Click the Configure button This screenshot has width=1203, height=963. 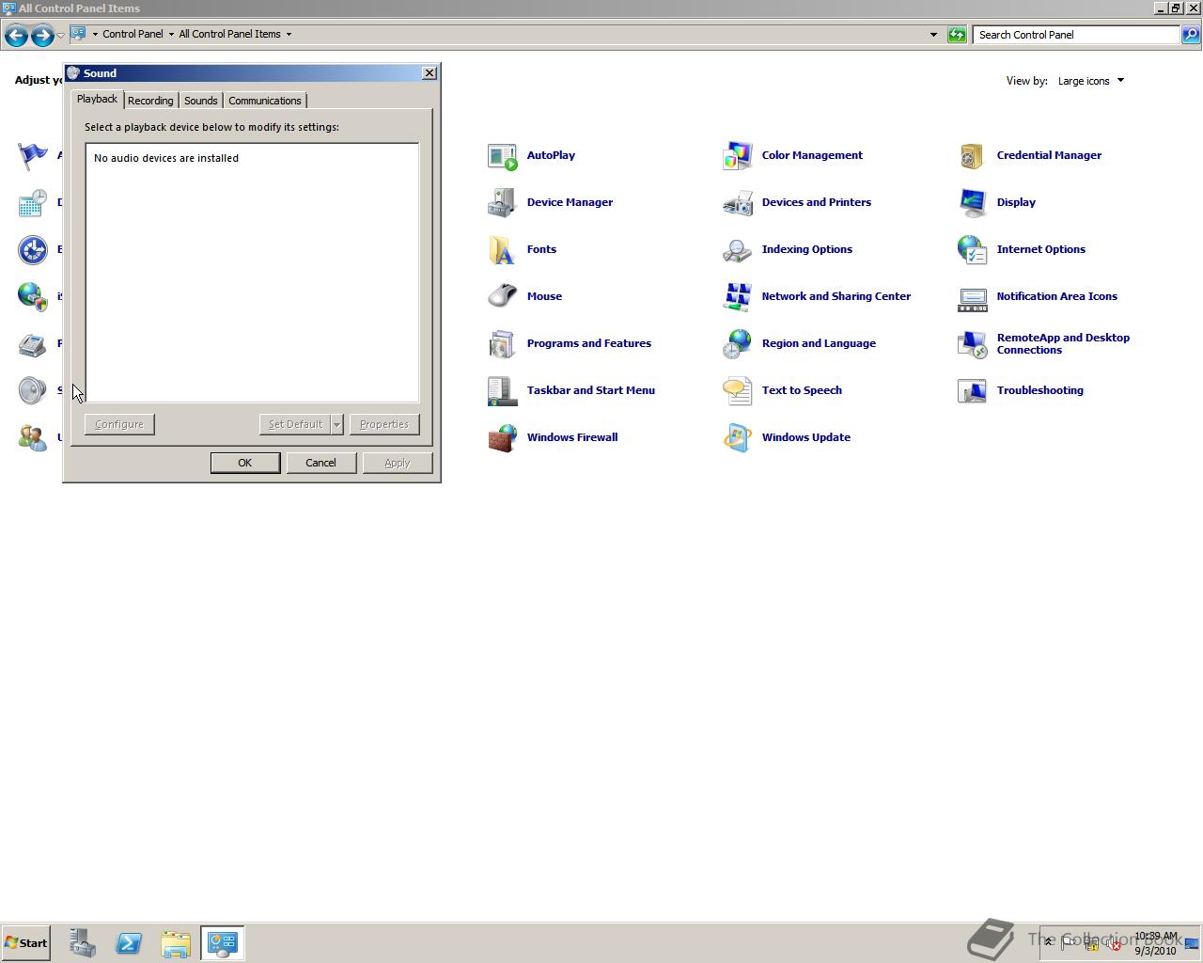[119, 424]
